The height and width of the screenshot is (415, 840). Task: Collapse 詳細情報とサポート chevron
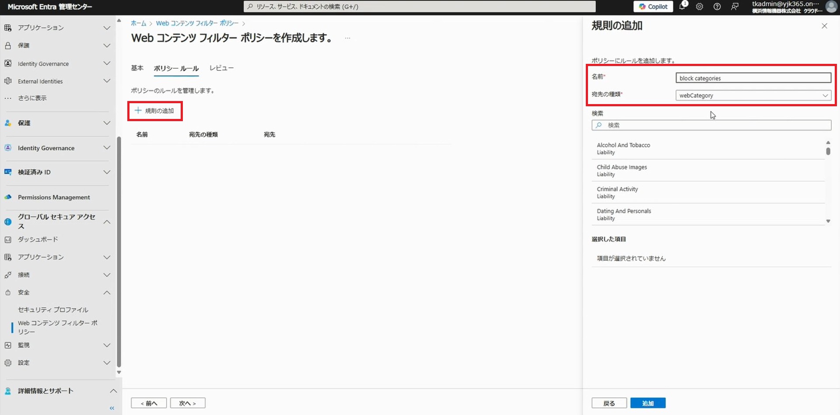[x=113, y=391]
